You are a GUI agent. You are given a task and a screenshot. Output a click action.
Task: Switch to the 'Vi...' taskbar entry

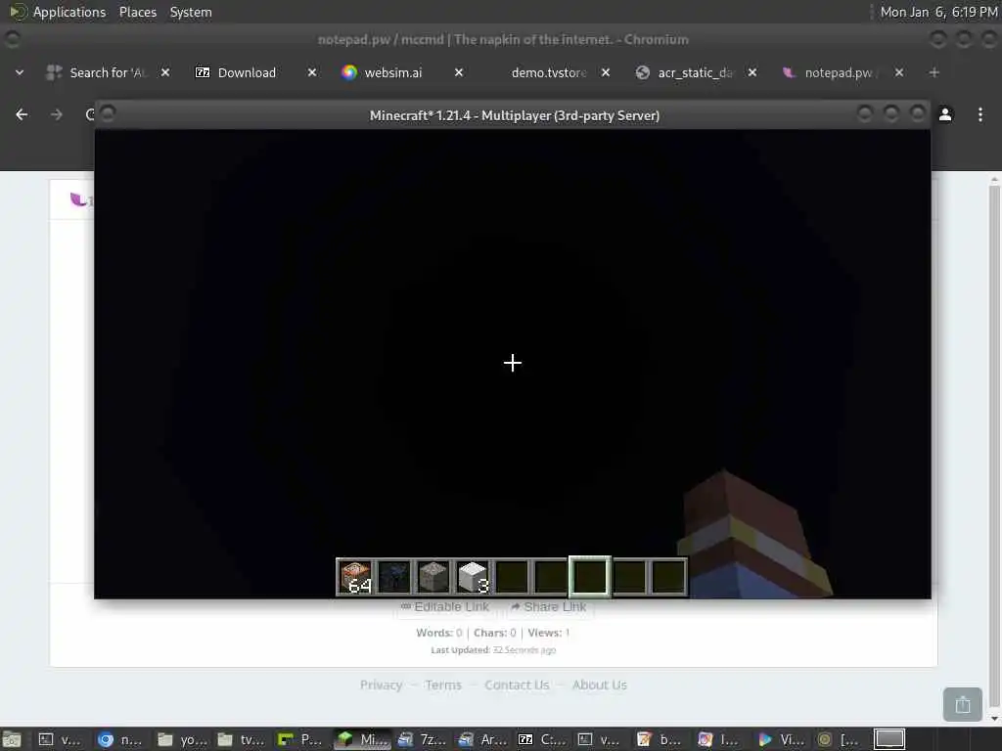point(782,739)
